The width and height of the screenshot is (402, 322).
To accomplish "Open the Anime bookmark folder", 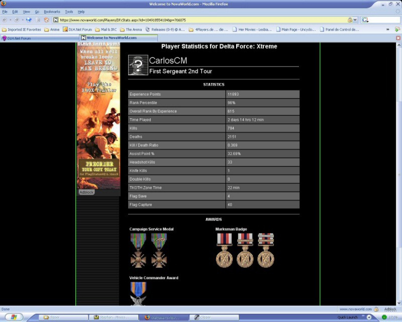I will coord(52,30).
